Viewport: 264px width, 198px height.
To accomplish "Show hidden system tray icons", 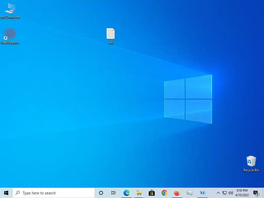I will point(218,193).
